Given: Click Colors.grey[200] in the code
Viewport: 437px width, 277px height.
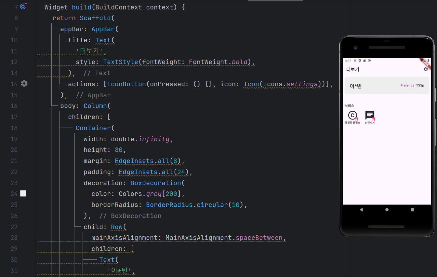Looking at the screenshot, I should tap(150, 194).
